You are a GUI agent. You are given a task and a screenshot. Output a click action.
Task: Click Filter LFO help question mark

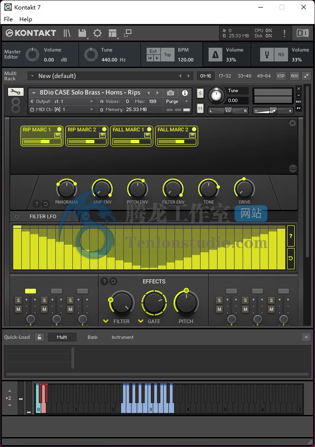[x=291, y=236]
